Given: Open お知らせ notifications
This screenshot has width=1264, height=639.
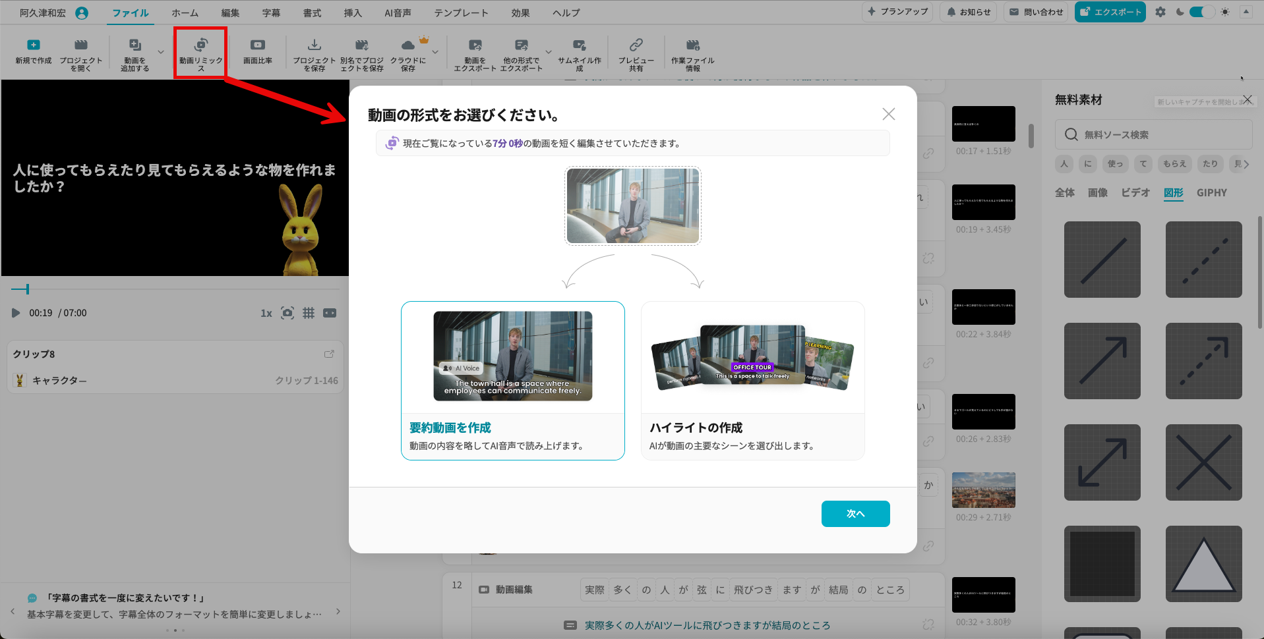Looking at the screenshot, I should [968, 12].
